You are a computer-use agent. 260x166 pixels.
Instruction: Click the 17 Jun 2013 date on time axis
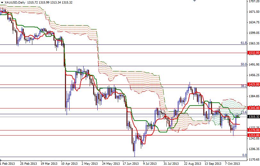click(131, 163)
